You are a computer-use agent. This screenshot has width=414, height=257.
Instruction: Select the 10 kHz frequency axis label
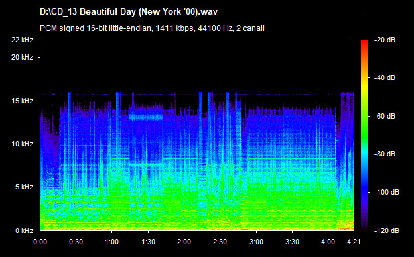22,144
